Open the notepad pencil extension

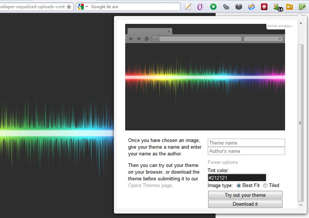tap(188, 7)
